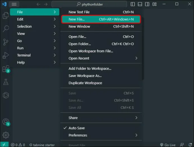Viewport: 194px width, 147px height.
Task: Go forward with the right arrow
Action: 46,4
